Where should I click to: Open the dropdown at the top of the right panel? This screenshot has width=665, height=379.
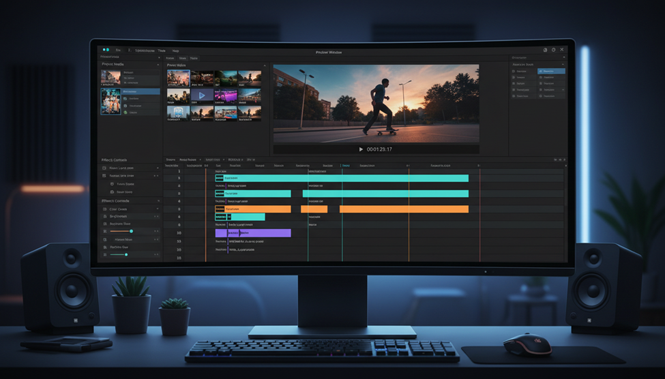pyautogui.click(x=563, y=57)
